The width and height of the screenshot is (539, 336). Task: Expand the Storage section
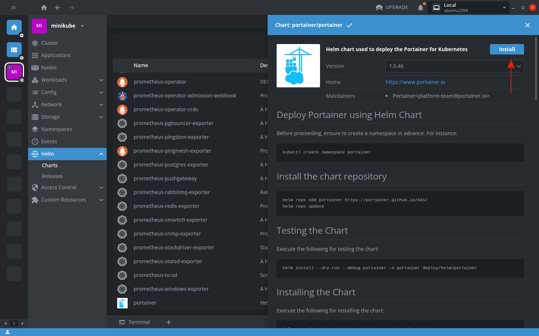(x=67, y=117)
